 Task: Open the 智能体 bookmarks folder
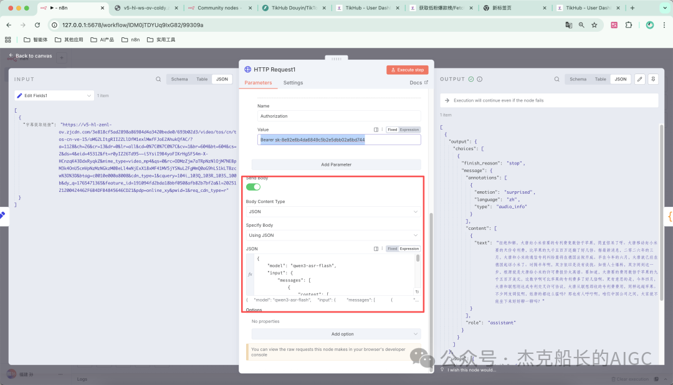coord(36,39)
